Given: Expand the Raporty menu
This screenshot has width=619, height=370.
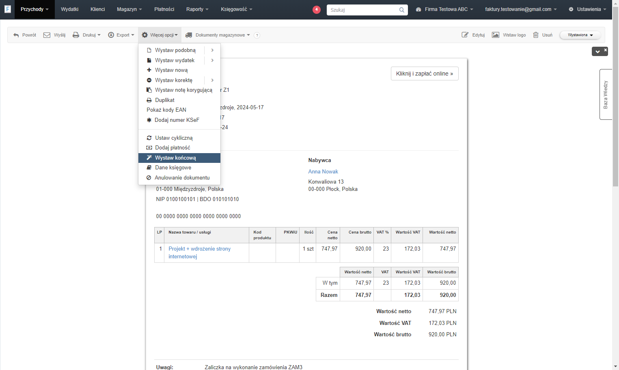Looking at the screenshot, I should 197,9.
